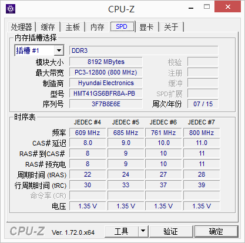245x243 pixels.
Task: Select the 609 MHz frequency cell
Action: point(88,133)
